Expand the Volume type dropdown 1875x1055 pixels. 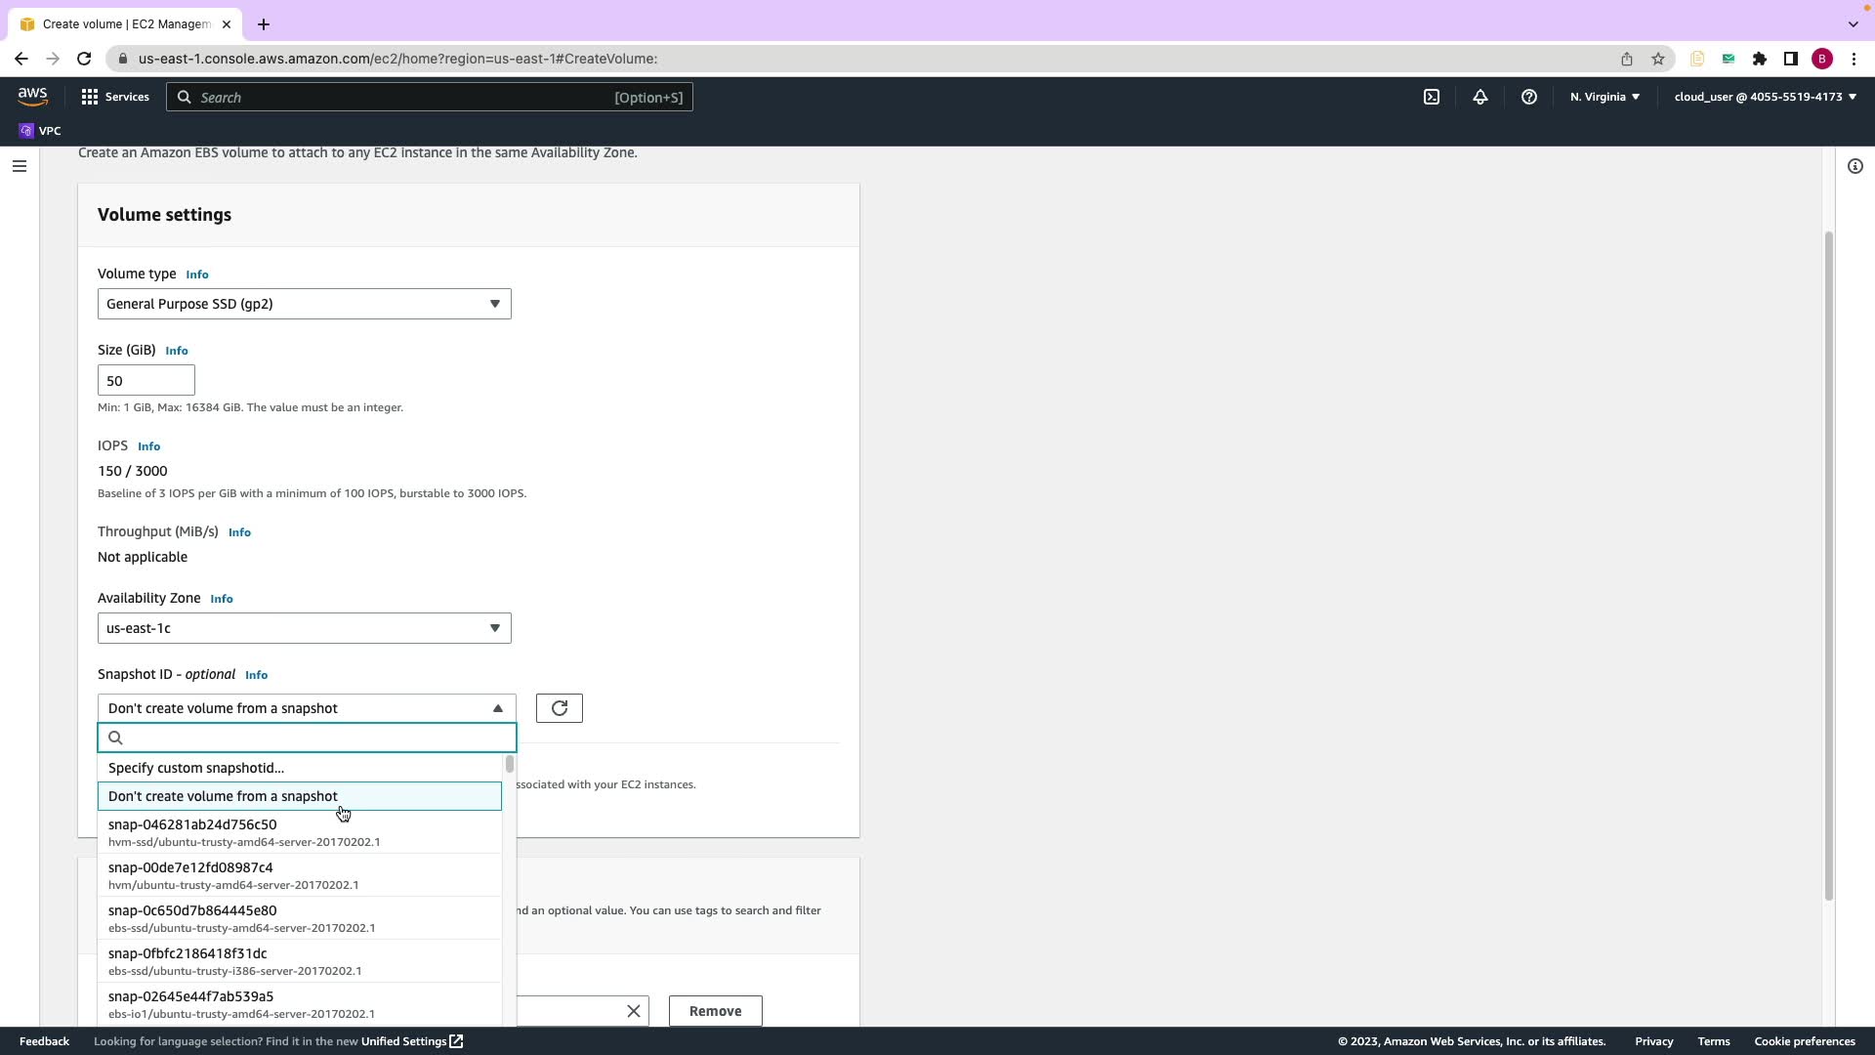click(304, 304)
